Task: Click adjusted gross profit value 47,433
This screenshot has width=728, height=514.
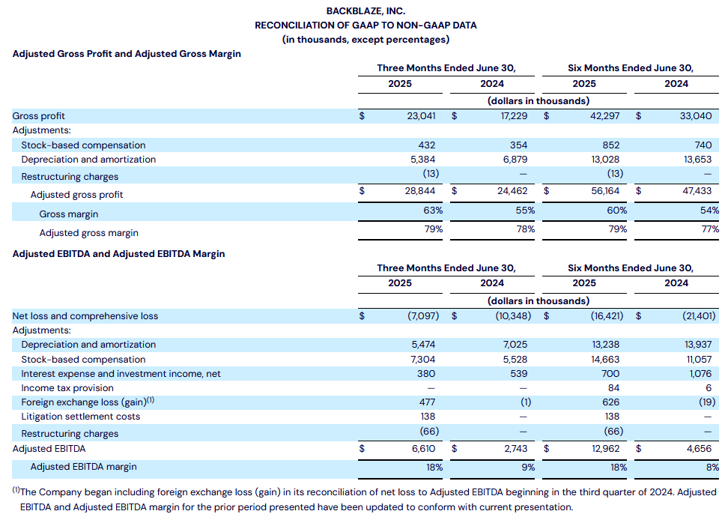Action: 697,191
